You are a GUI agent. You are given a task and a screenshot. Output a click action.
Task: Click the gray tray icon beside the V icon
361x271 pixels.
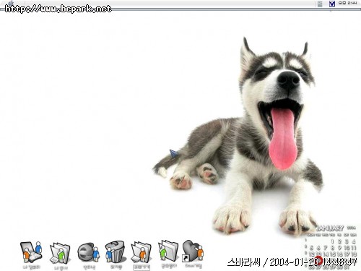(x=320, y=4)
